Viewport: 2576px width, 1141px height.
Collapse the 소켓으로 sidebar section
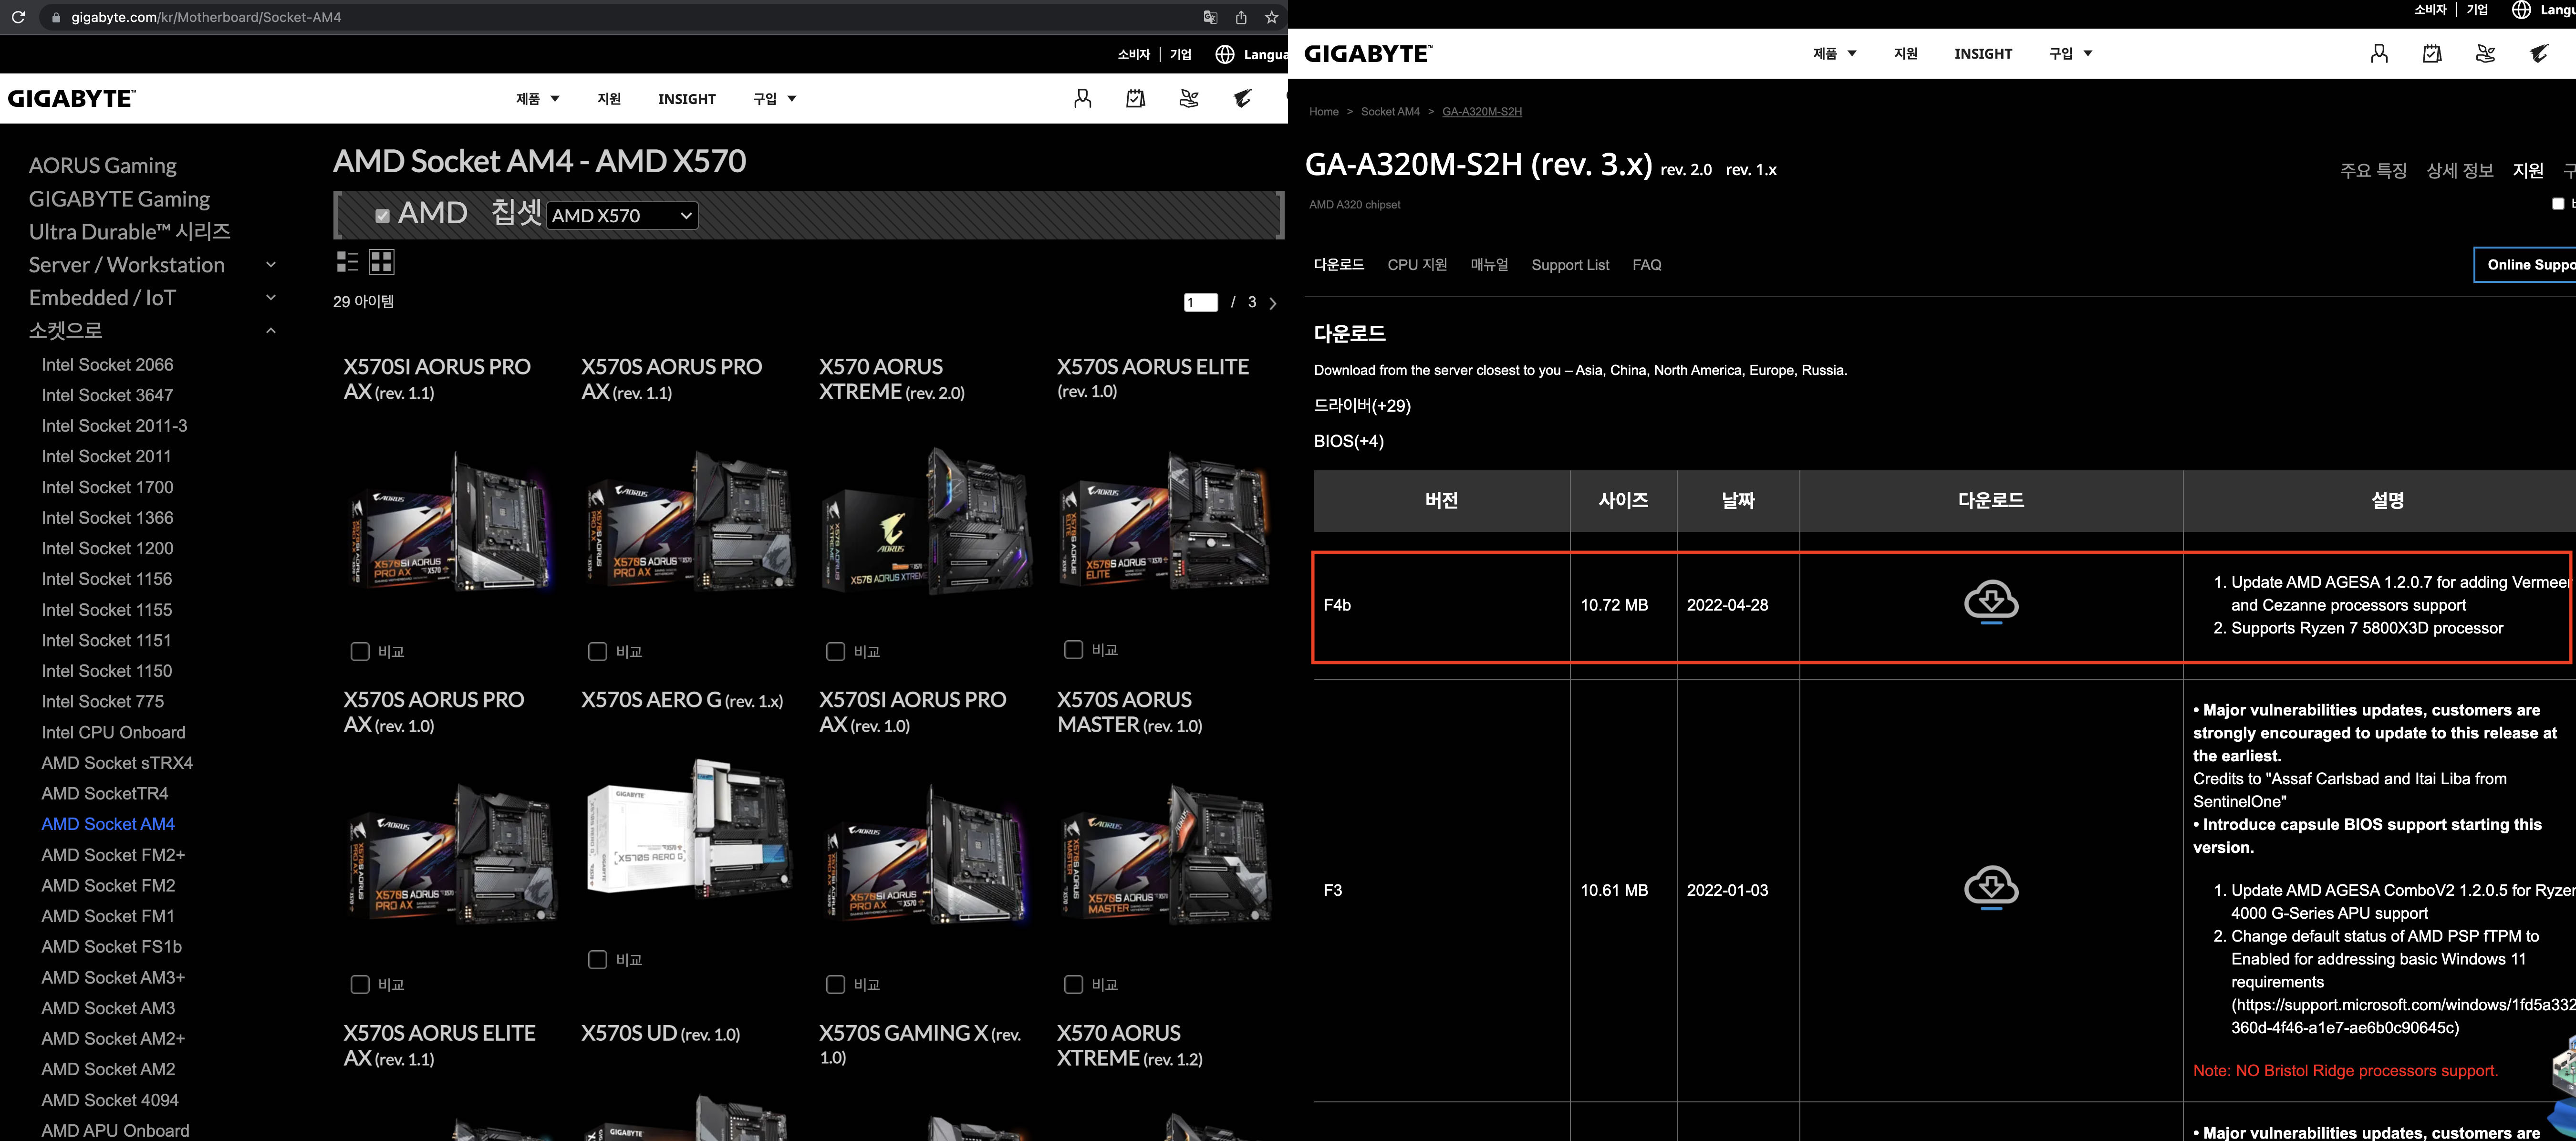tap(270, 331)
